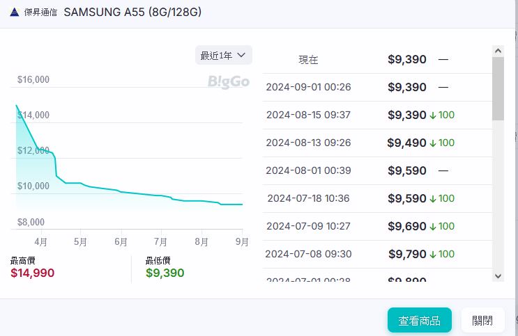Click the chevron arrow beside 最近1年
518x336 pixels.
(242, 55)
